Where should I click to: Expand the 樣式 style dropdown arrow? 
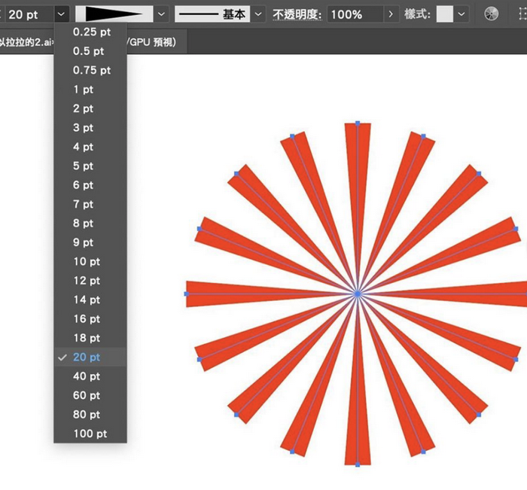pos(462,14)
